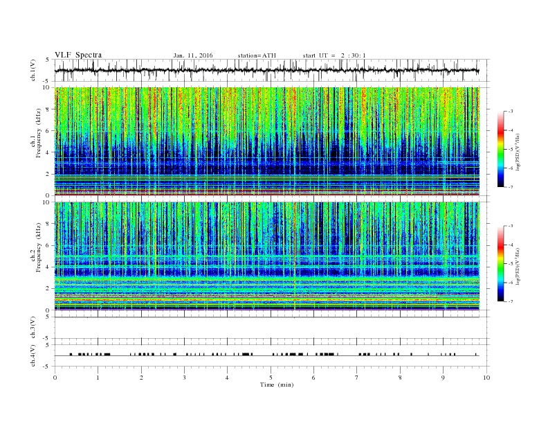
Task: Click the "-7" tick on the ch.1 colorbar
Action: pyautogui.click(x=511, y=188)
